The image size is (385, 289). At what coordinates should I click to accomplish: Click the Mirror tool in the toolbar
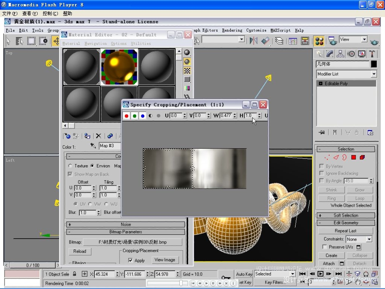(254, 41)
